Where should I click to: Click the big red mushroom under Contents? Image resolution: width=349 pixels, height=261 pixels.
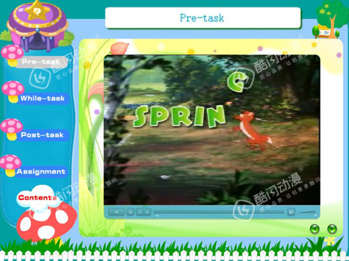pyautogui.click(x=47, y=224)
